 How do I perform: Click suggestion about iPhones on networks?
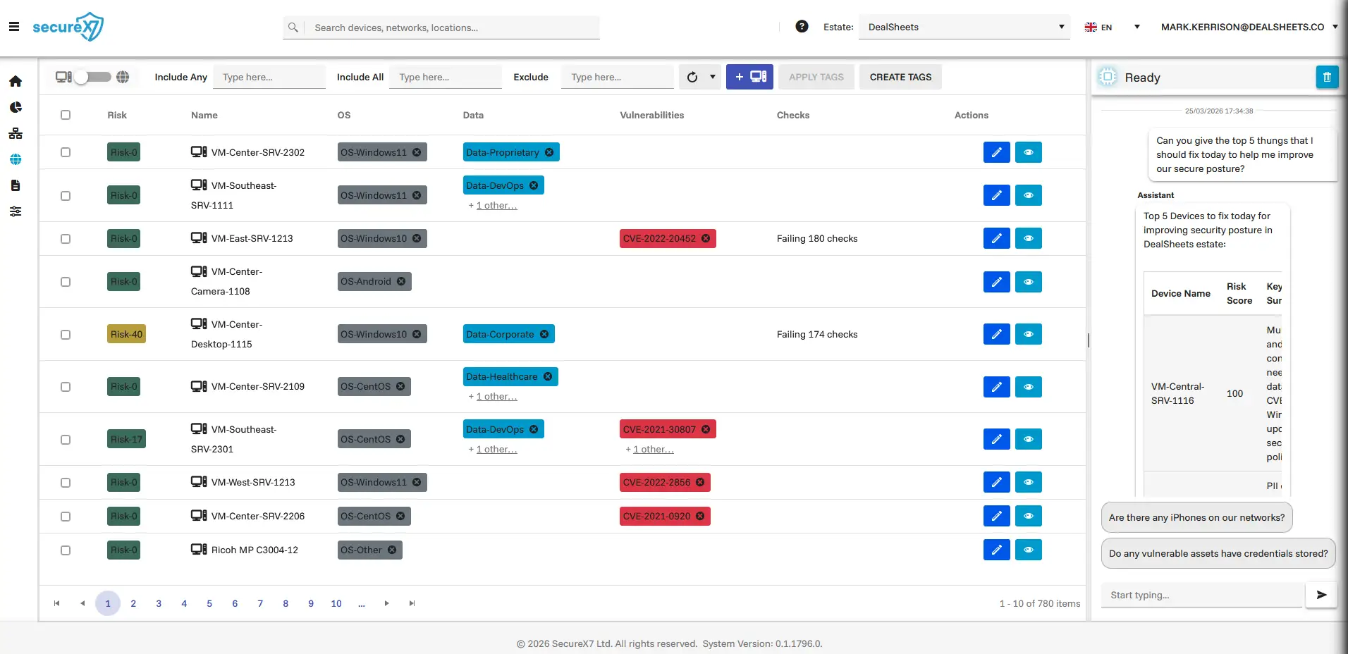(1196, 517)
